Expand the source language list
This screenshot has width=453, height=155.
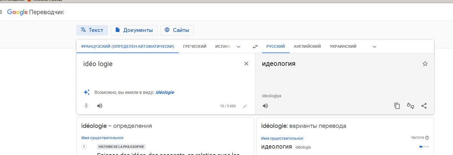pos(239,47)
